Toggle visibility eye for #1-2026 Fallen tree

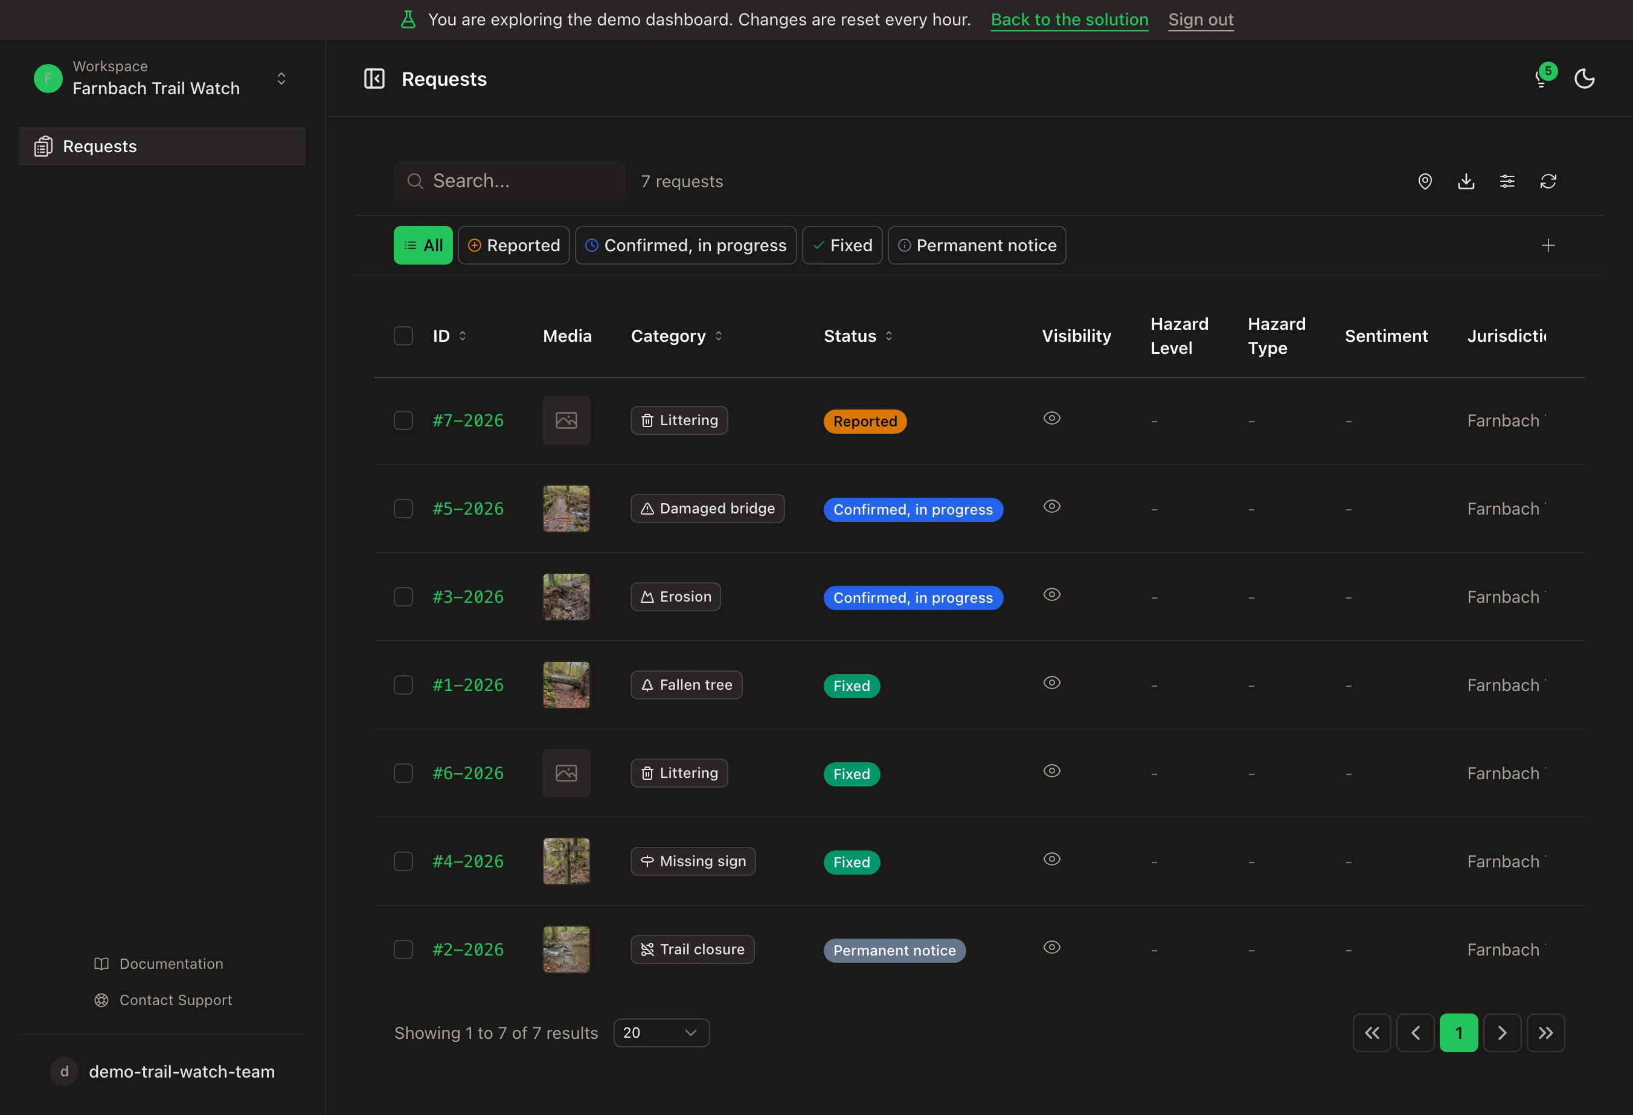[1051, 683]
